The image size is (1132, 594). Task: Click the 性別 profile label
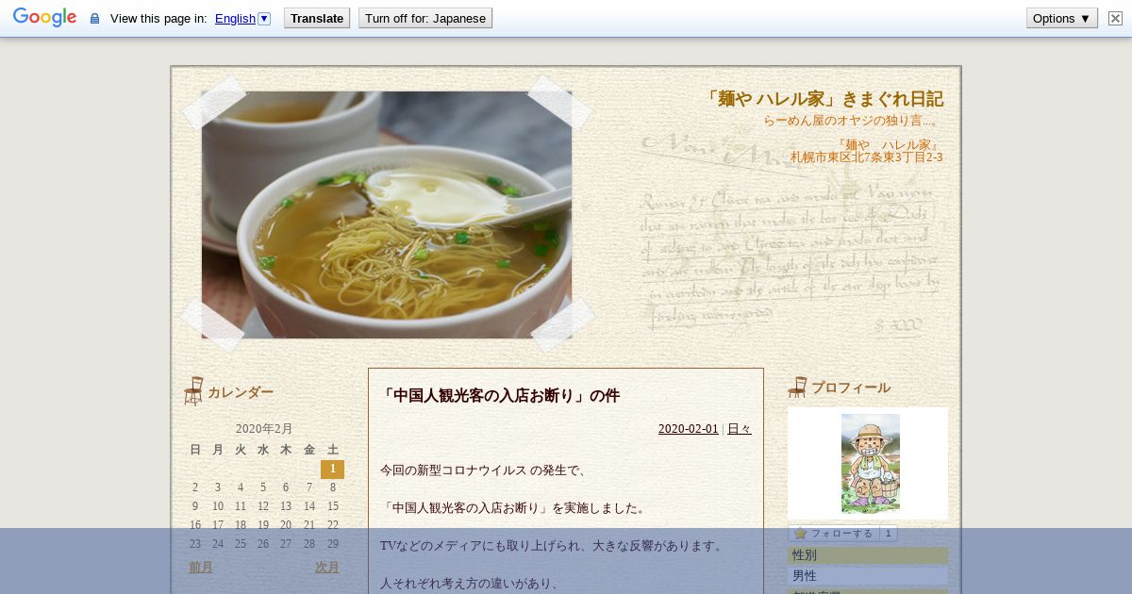coord(868,555)
